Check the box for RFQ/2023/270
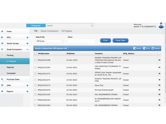The image size is (166, 124). [x=35, y=90]
